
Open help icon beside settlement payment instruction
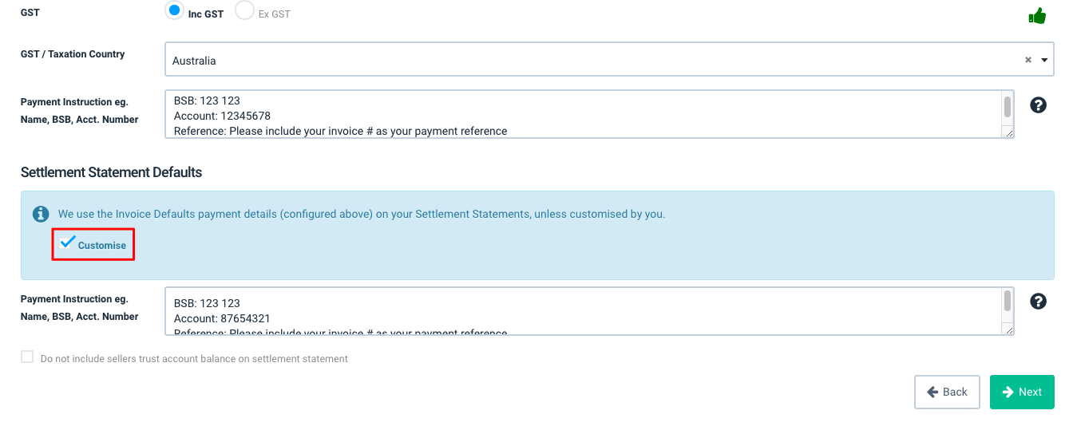pyautogui.click(x=1038, y=301)
